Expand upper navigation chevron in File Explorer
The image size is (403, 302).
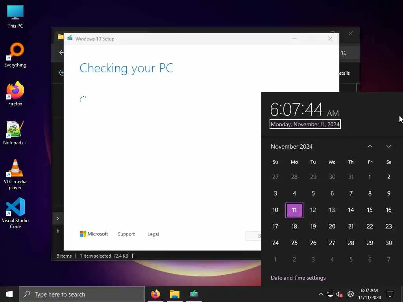57,218
